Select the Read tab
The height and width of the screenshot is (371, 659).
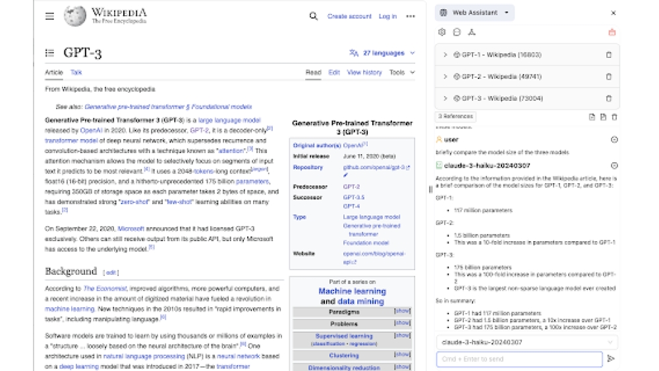313,72
